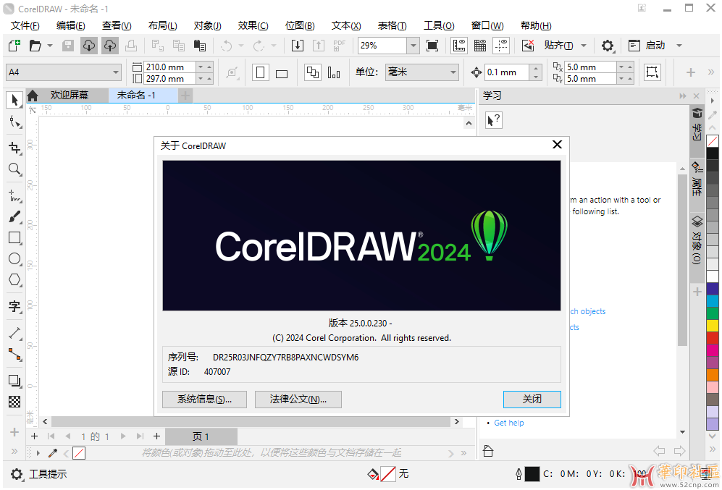Increase the nudge distance 0.1 mm stepper

click(x=536, y=68)
